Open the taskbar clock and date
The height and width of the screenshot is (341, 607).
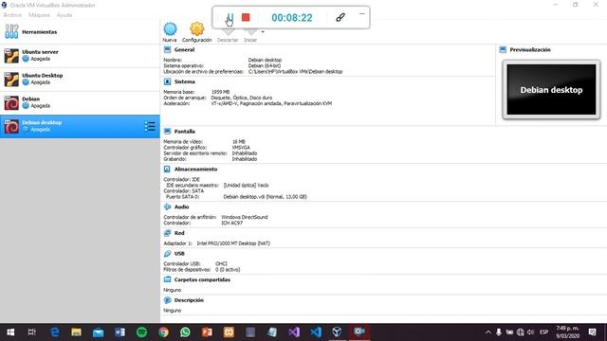(567, 332)
